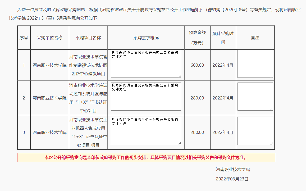Click the requirements textarea in row 3

pyautogui.click(x=146, y=131)
